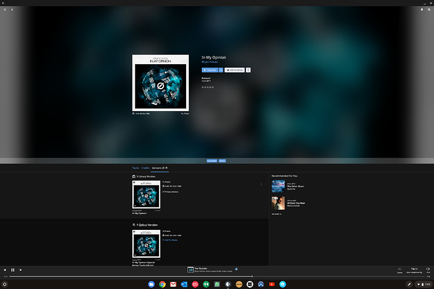The width and height of the screenshot is (434, 289).
Task: Seek in the track progress bar
Action: 217,276
